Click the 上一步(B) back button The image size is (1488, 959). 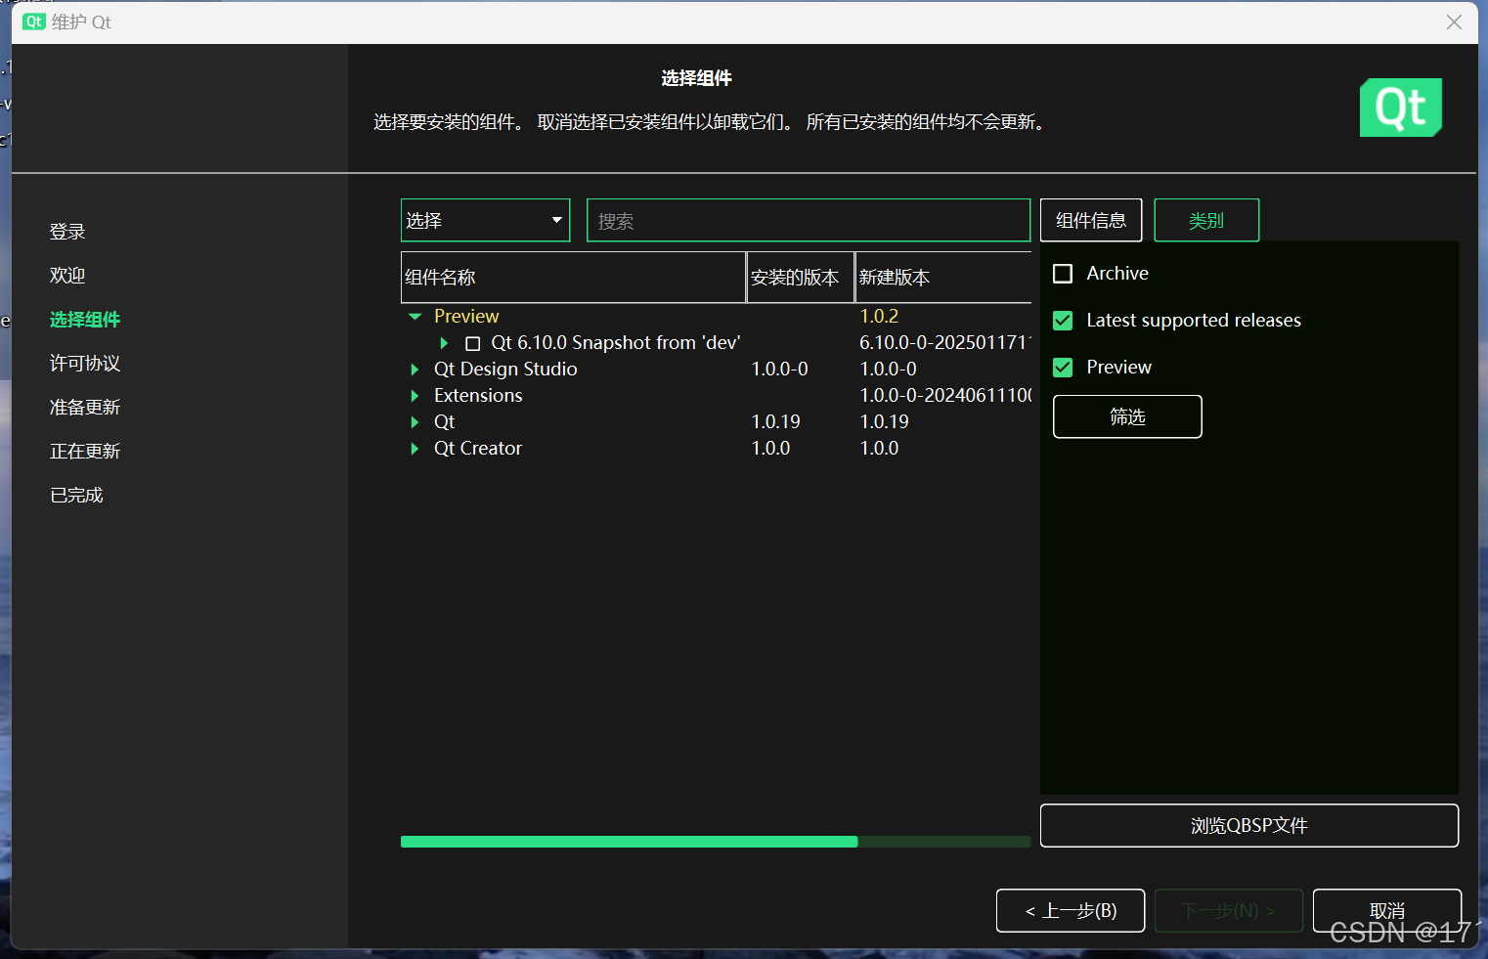click(x=1071, y=911)
